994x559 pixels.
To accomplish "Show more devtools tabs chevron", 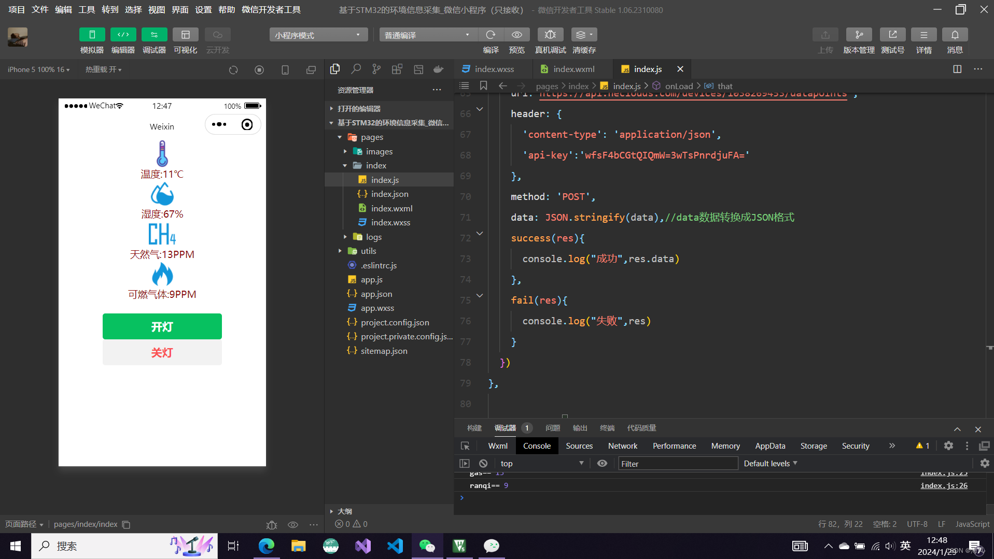I will pos(892,446).
